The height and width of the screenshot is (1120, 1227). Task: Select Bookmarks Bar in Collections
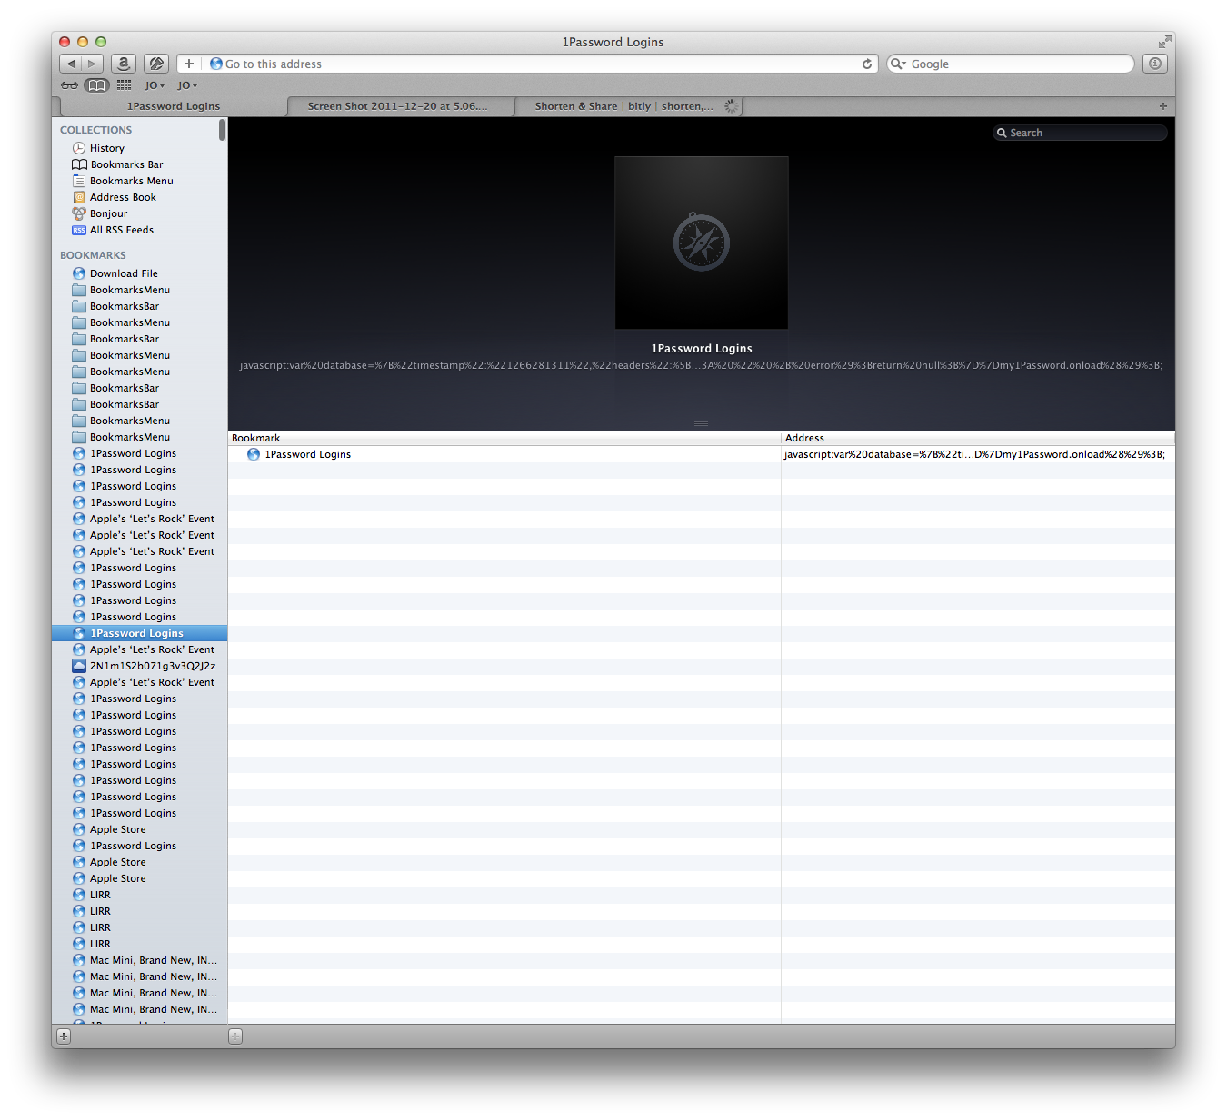pos(140,164)
